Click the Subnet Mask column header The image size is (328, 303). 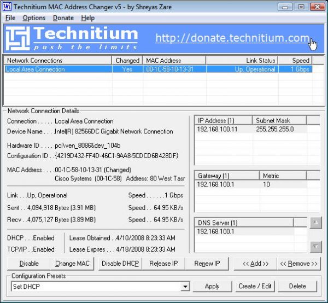(279, 120)
